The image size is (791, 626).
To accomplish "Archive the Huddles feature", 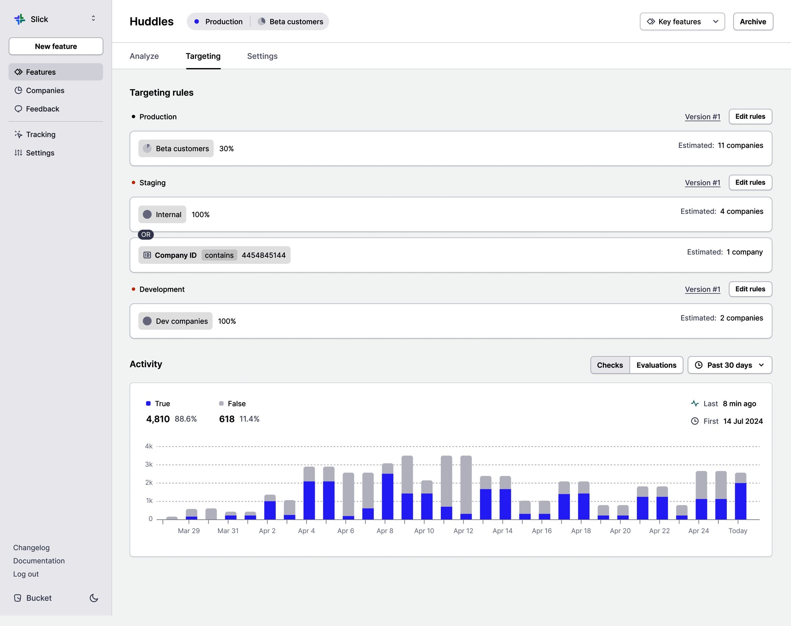I will click(x=753, y=21).
